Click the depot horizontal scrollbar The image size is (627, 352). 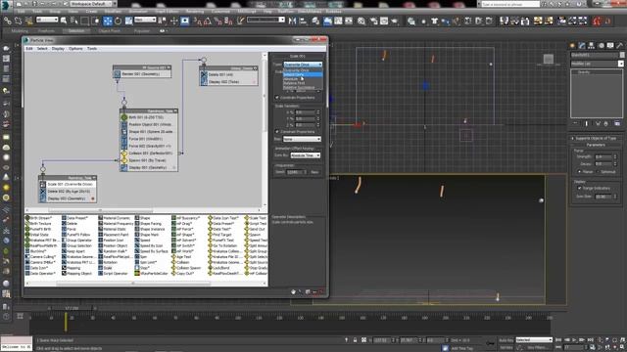(x=133, y=284)
